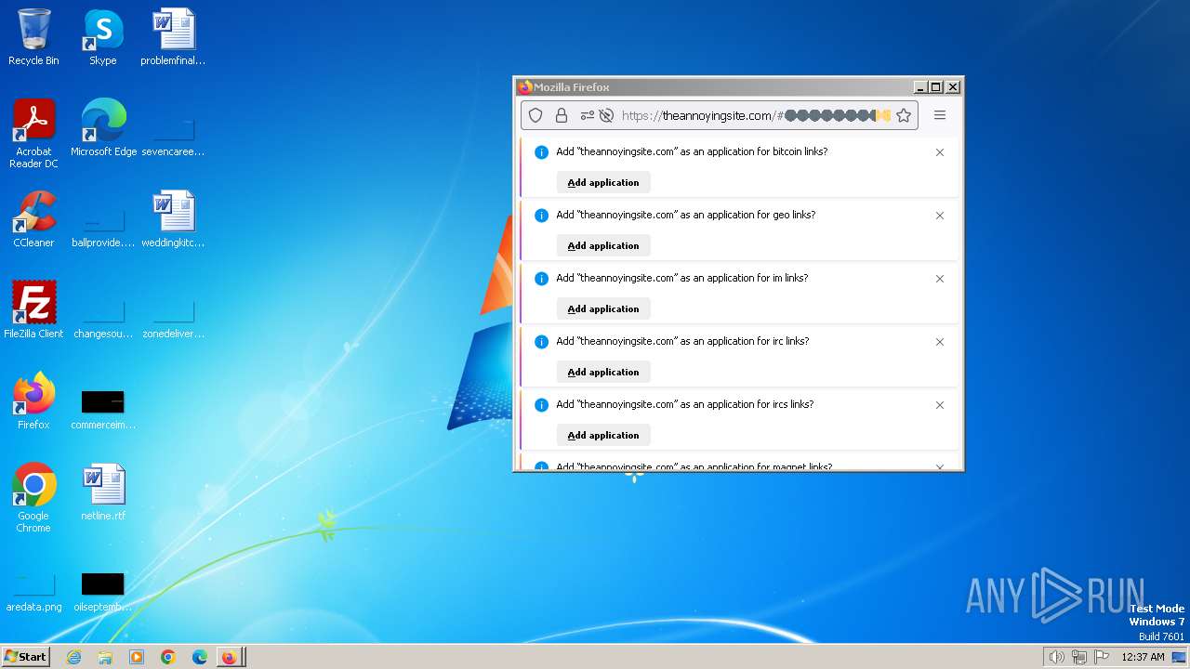1190x669 pixels.
Task: Select the Microsoft Edge desktop shortcut
Action: 103,128
